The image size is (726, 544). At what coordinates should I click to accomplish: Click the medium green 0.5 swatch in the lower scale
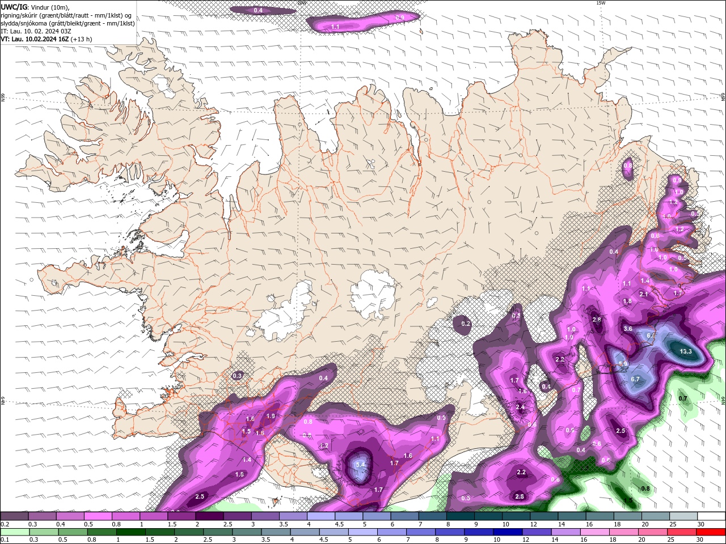(73, 532)
